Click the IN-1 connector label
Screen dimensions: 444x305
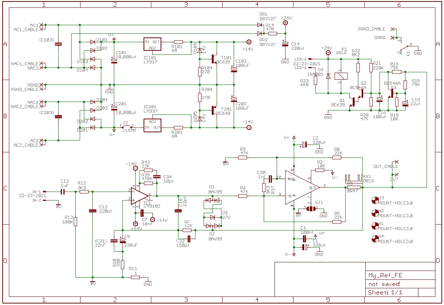(x=36, y=192)
